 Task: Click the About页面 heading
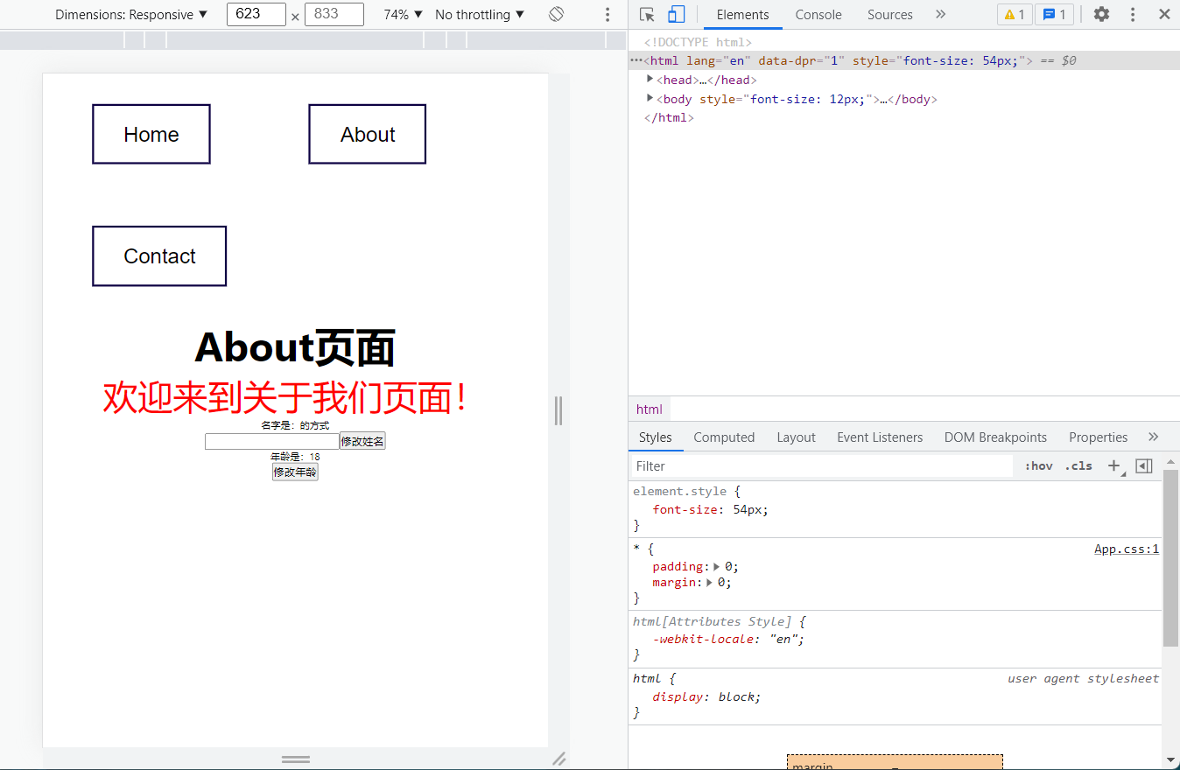295,347
